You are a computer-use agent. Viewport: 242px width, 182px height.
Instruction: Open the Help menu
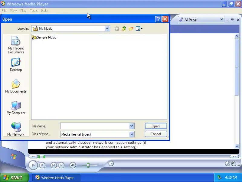point(44,11)
